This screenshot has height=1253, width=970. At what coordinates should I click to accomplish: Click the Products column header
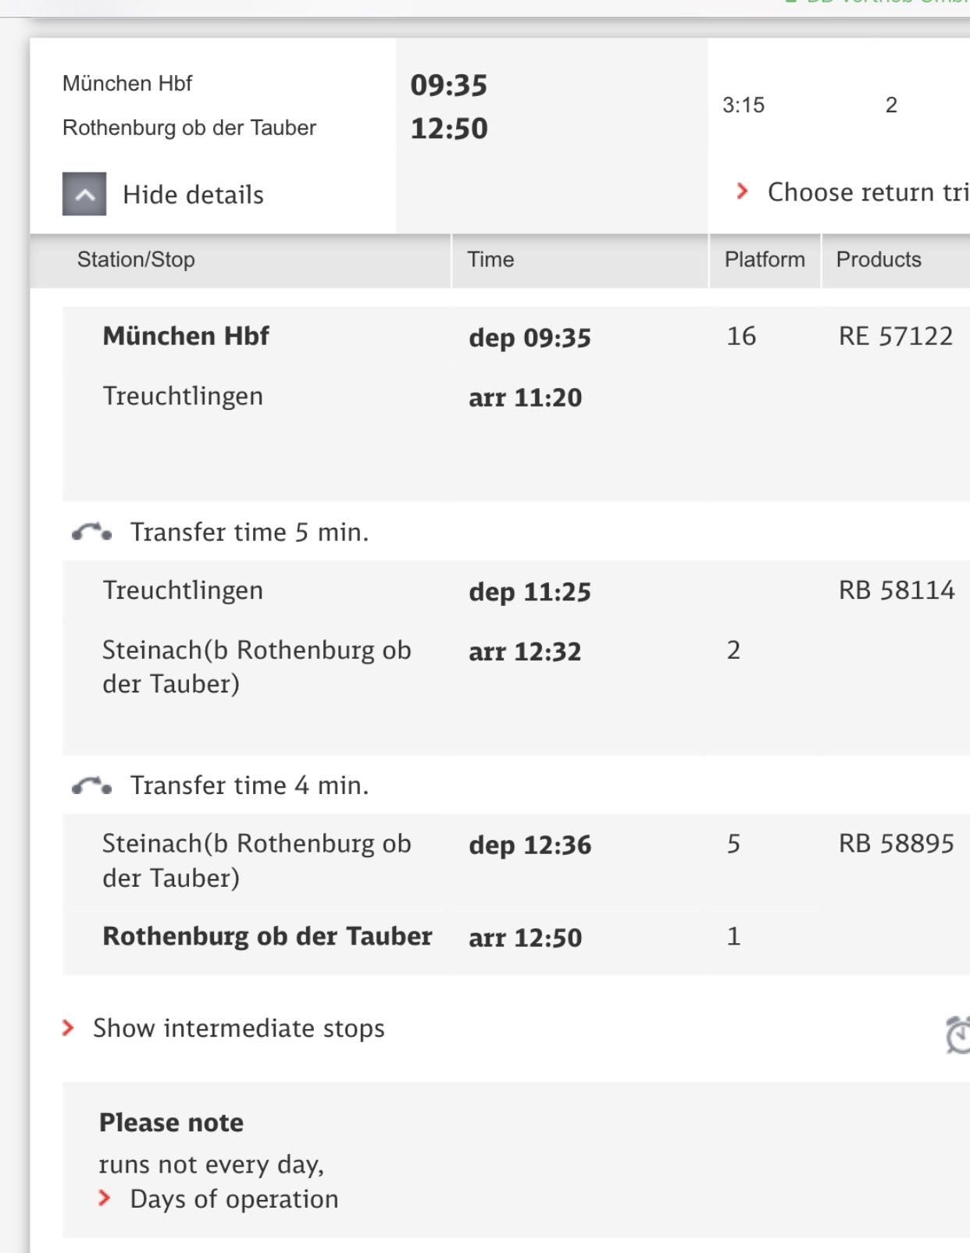coord(879,260)
